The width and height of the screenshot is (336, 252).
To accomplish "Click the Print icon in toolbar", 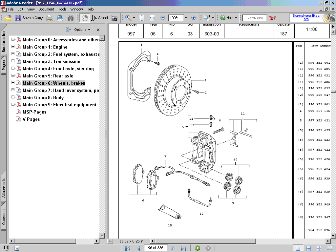I will (50, 18).
